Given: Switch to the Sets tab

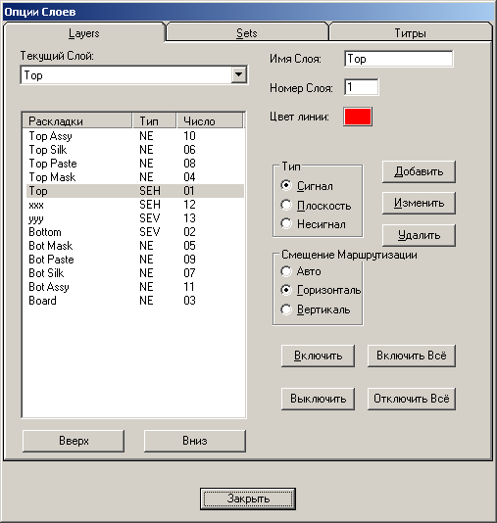Looking at the screenshot, I should (x=247, y=33).
